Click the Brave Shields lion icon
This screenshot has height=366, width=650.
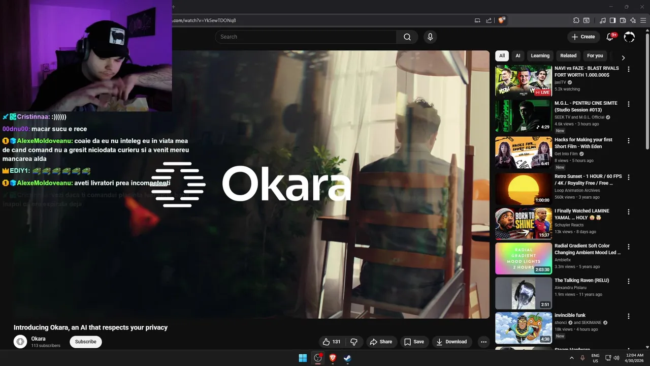(x=502, y=20)
